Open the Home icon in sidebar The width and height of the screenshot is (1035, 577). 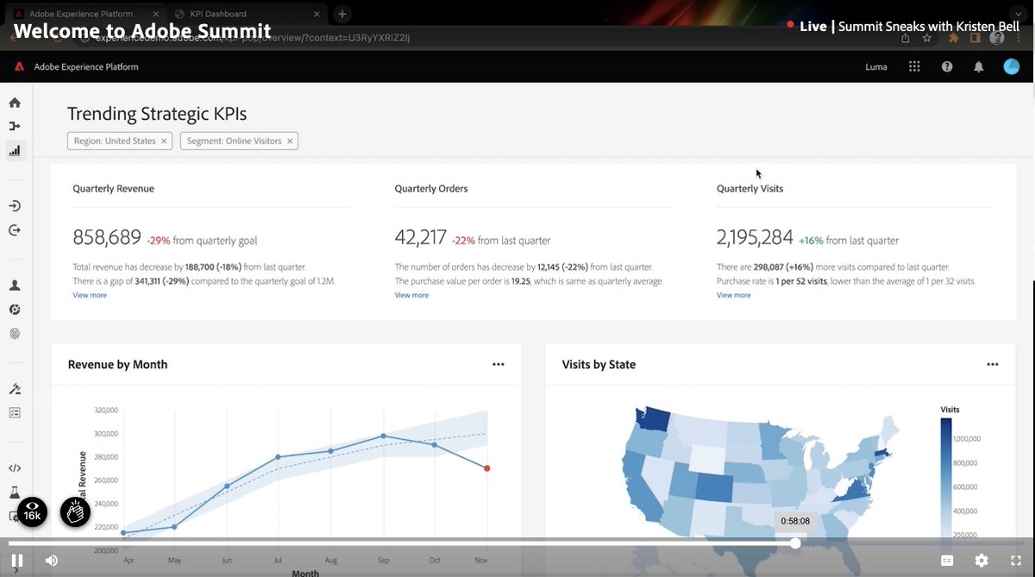tap(15, 103)
